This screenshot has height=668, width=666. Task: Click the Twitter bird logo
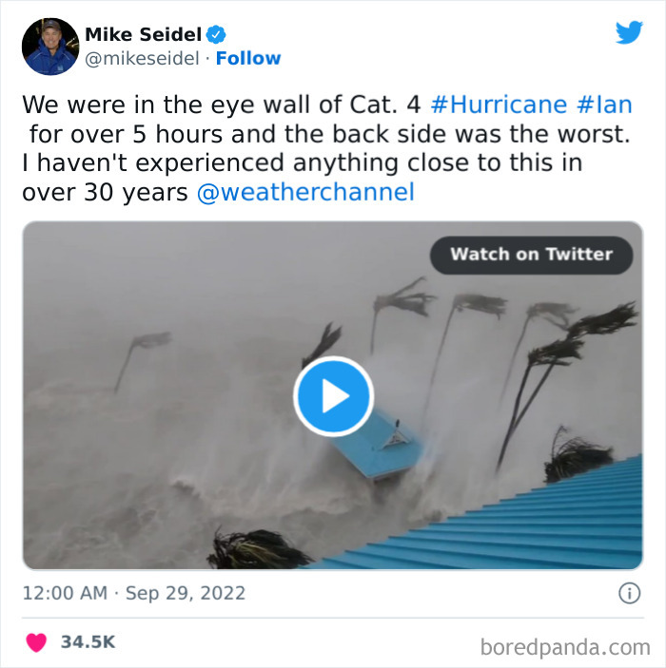[629, 32]
